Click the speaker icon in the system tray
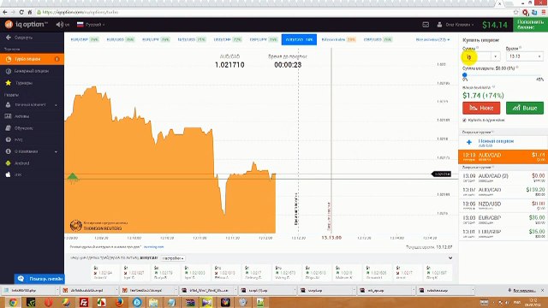 (x=507, y=302)
